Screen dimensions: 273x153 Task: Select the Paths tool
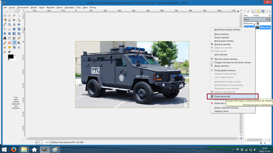click(x=19, y=20)
